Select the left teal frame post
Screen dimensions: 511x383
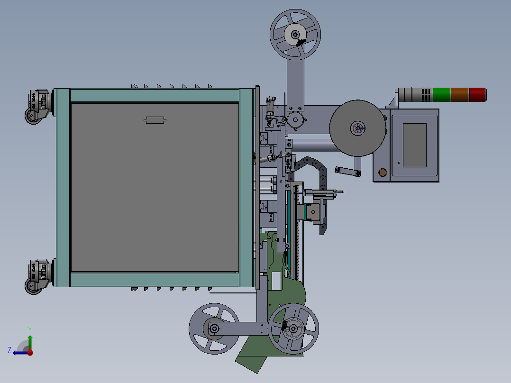(x=63, y=187)
